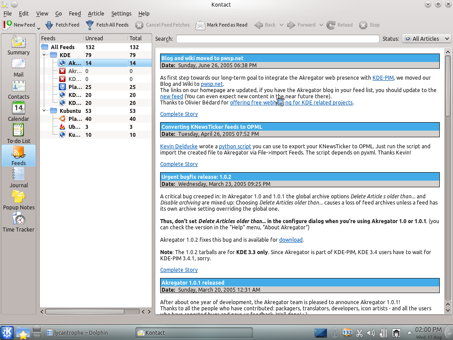Open the KDE-PIM link
Image resolution: width=453 pixels, height=340 pixels.
383,77
